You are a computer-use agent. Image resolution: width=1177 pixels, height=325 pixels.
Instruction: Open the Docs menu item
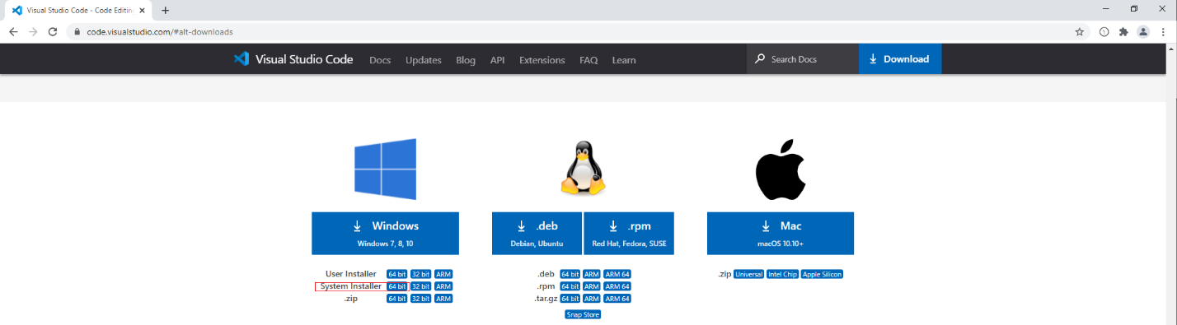pos(380,60)
